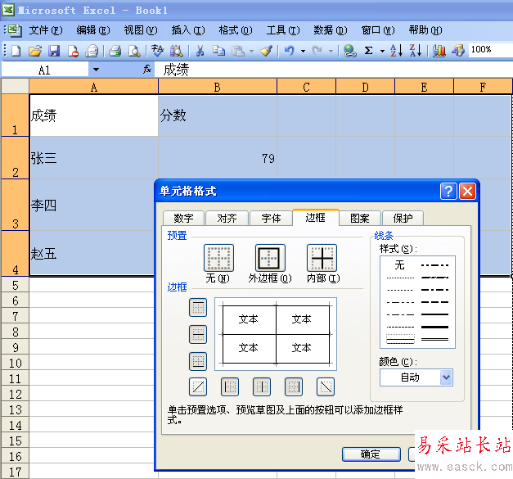Toggle the diagonal-down border button
This screenshot has height=479, width=513.
tap(326, 387)
